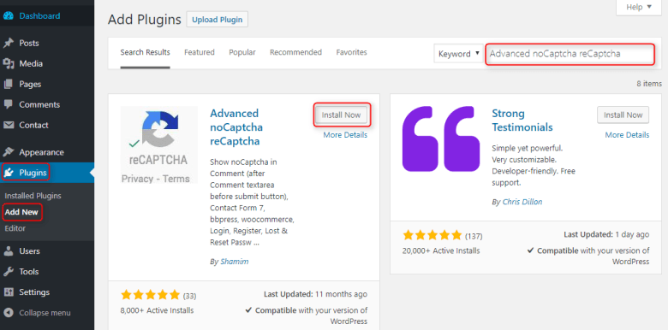668x330 pixels.
Task: Switch to the Recommended tab
Action: click(295, 52)
